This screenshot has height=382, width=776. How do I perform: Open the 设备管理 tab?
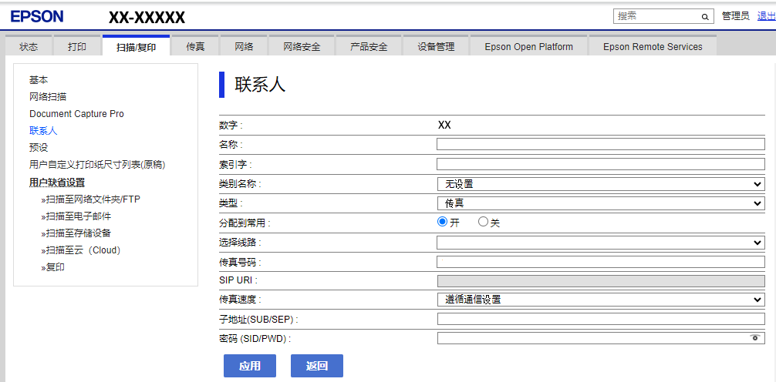coord(436,47)
